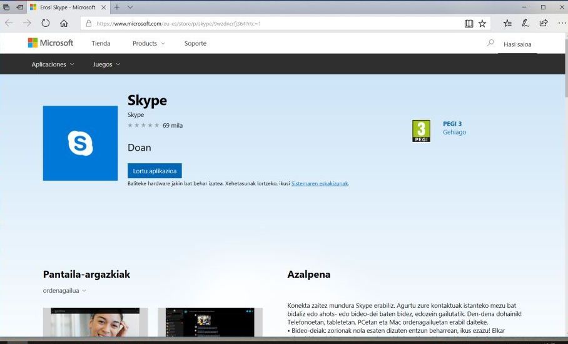
Task: Click the page vertical scrollbar thumb
Action: (565, 68)
